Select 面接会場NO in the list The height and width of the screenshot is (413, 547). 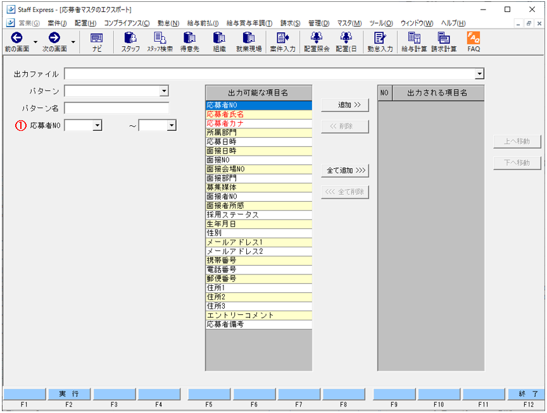tap(259, 169)
